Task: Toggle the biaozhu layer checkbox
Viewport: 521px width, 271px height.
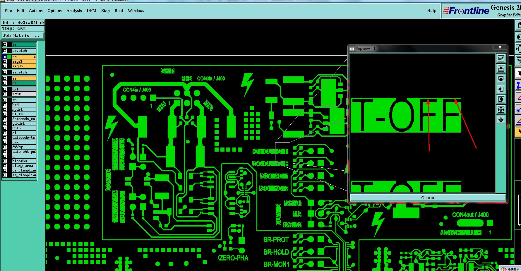Action: pos(5,161)
